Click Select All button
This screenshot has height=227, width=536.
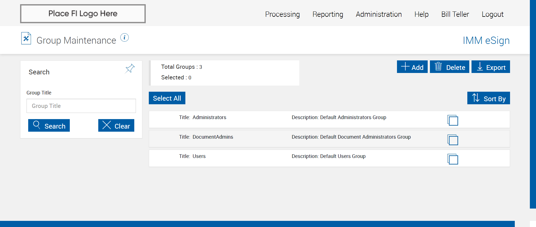point(167,98)
